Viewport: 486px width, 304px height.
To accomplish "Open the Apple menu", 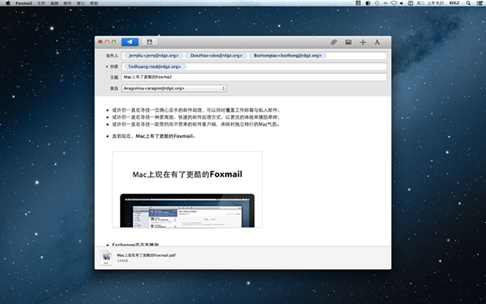I will click(8, 3).
